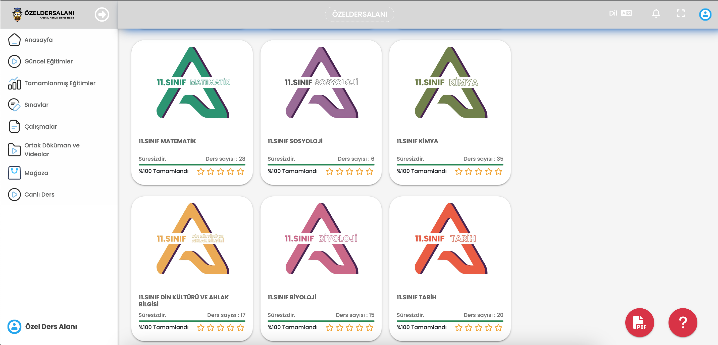
Task: Open the Canlı Ders menu item
Action: [x=39, y=195]
